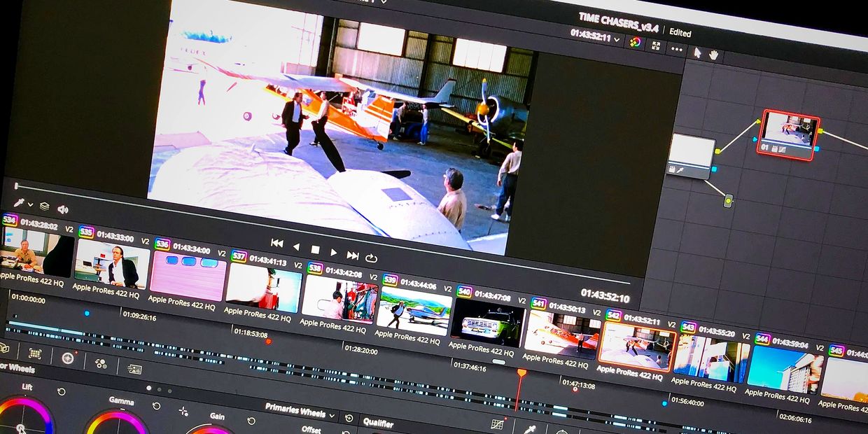Open the Qualifier eyedropper palette icon

pos(530,428)
